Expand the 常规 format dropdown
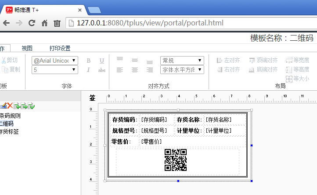Image resolution: width=317 pixels, height=195 pixels. tap(182, 60)
